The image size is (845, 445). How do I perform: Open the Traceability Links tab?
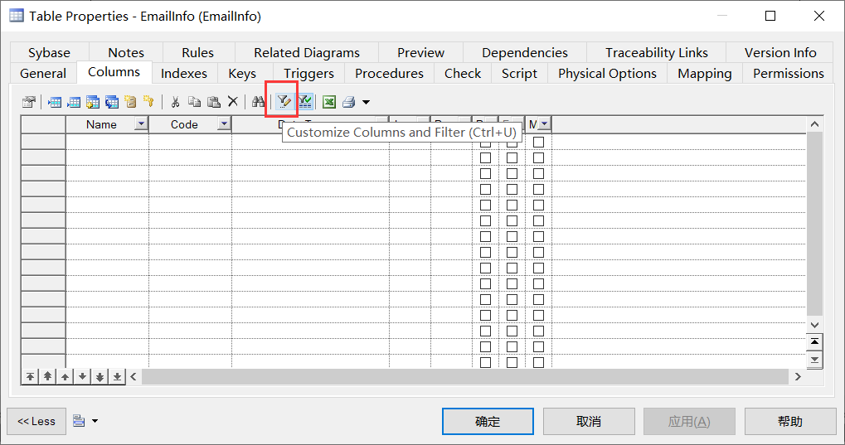coord(657,53)
